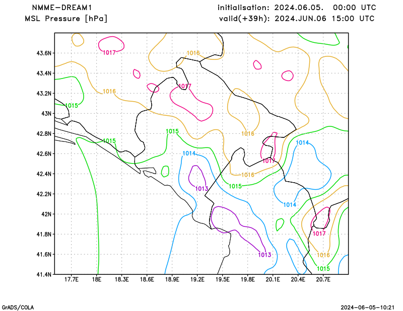This screenshot has width=403, height=311.
Task: Click the 20.7E longitude axis label
Action: click(x=323, y=279)
